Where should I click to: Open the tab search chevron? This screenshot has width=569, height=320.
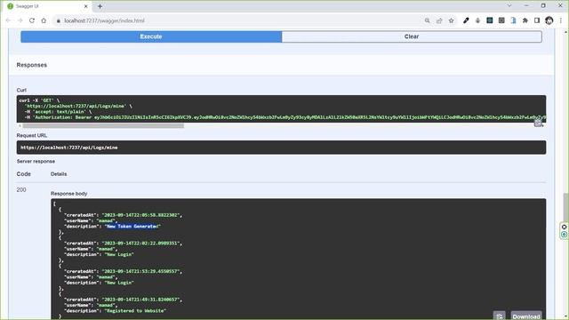(509, 6)
